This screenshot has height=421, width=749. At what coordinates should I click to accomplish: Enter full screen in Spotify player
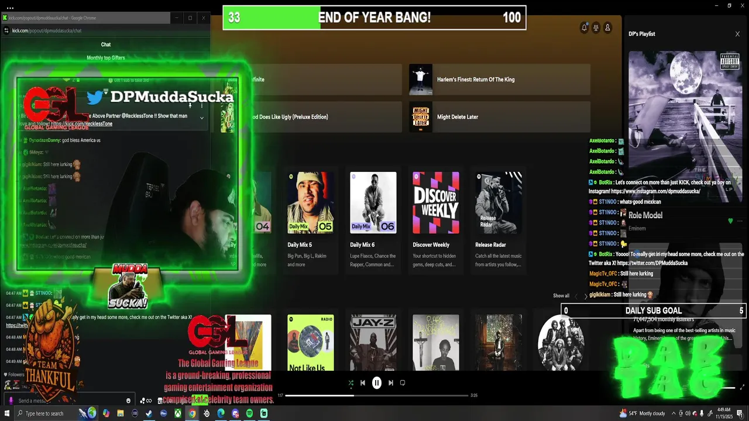[743, 387]
